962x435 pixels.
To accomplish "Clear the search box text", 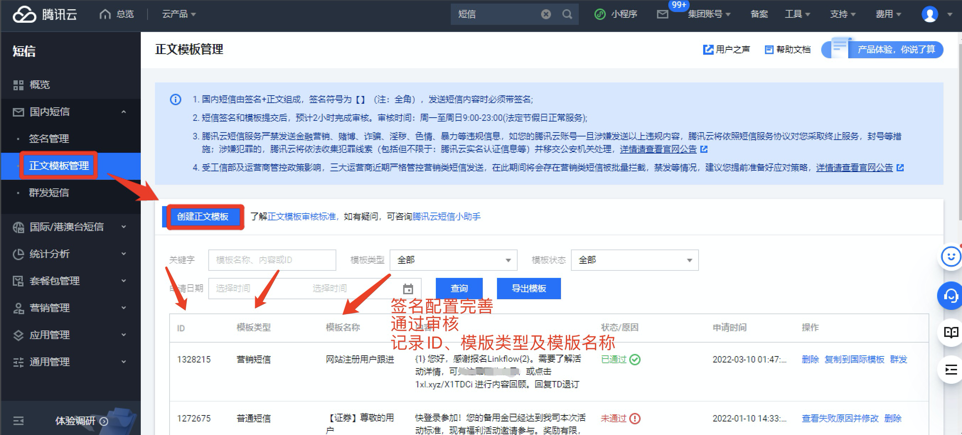I will point(546,14).
